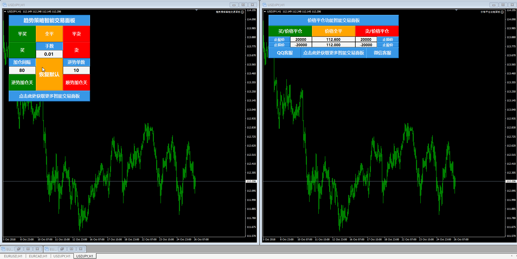Restore the first minimized EU chart window

19,249
